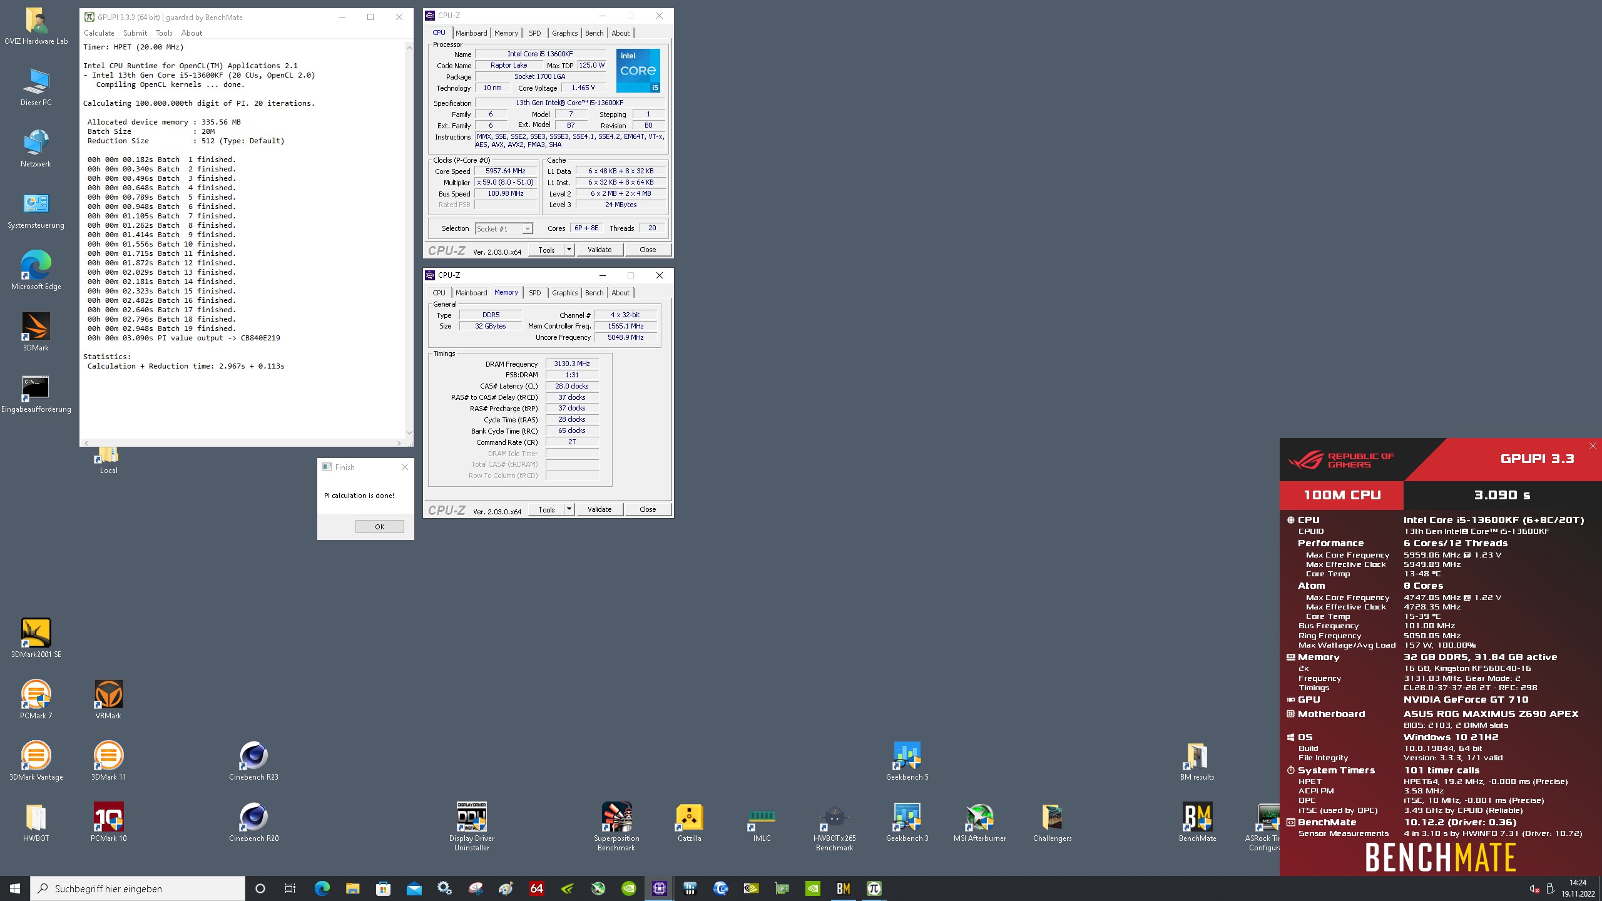This screenshot has height=901, width=1602.
Task: Click Validate in bottom CPU-Z window
Action: coord(599,509)
